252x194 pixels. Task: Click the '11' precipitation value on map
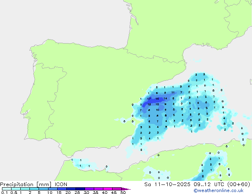[173, 93]
